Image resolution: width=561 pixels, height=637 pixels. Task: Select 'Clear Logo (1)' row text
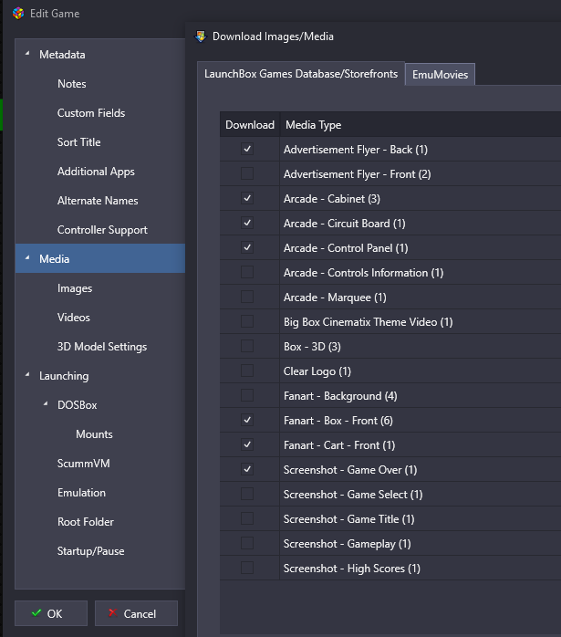tap(317, 371)
